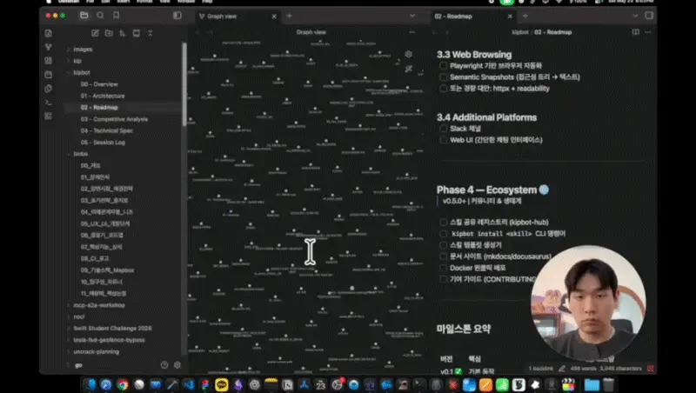Switch Roadmap note to reading view
This screenshot has width=696, height=393.
[x=636, y=32]
